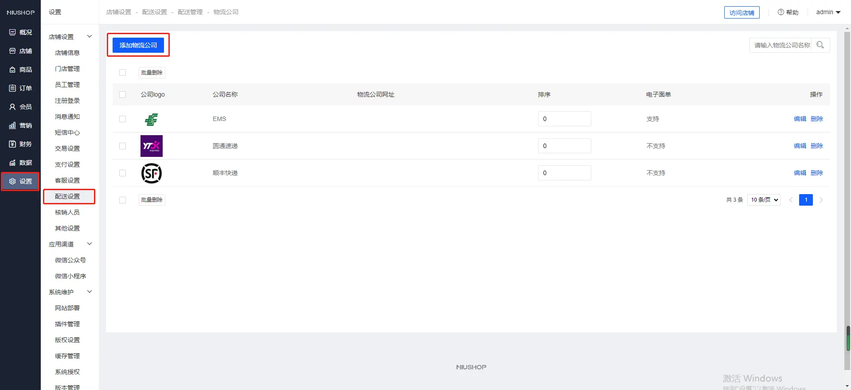Open 微信公众号 in the settings menu
851x390 pixels.
(70, 260)
